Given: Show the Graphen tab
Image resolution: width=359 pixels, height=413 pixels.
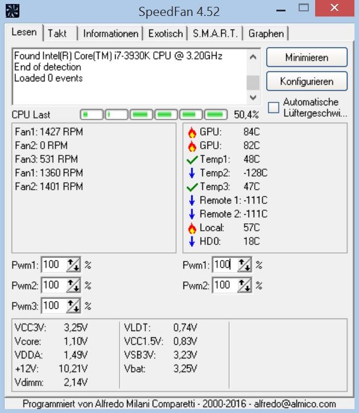Looking at the screenshot, I should pos(266,34).
